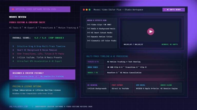Click the 4K 60FPS READY badge
Screen dimensions: 197x110
173,10
